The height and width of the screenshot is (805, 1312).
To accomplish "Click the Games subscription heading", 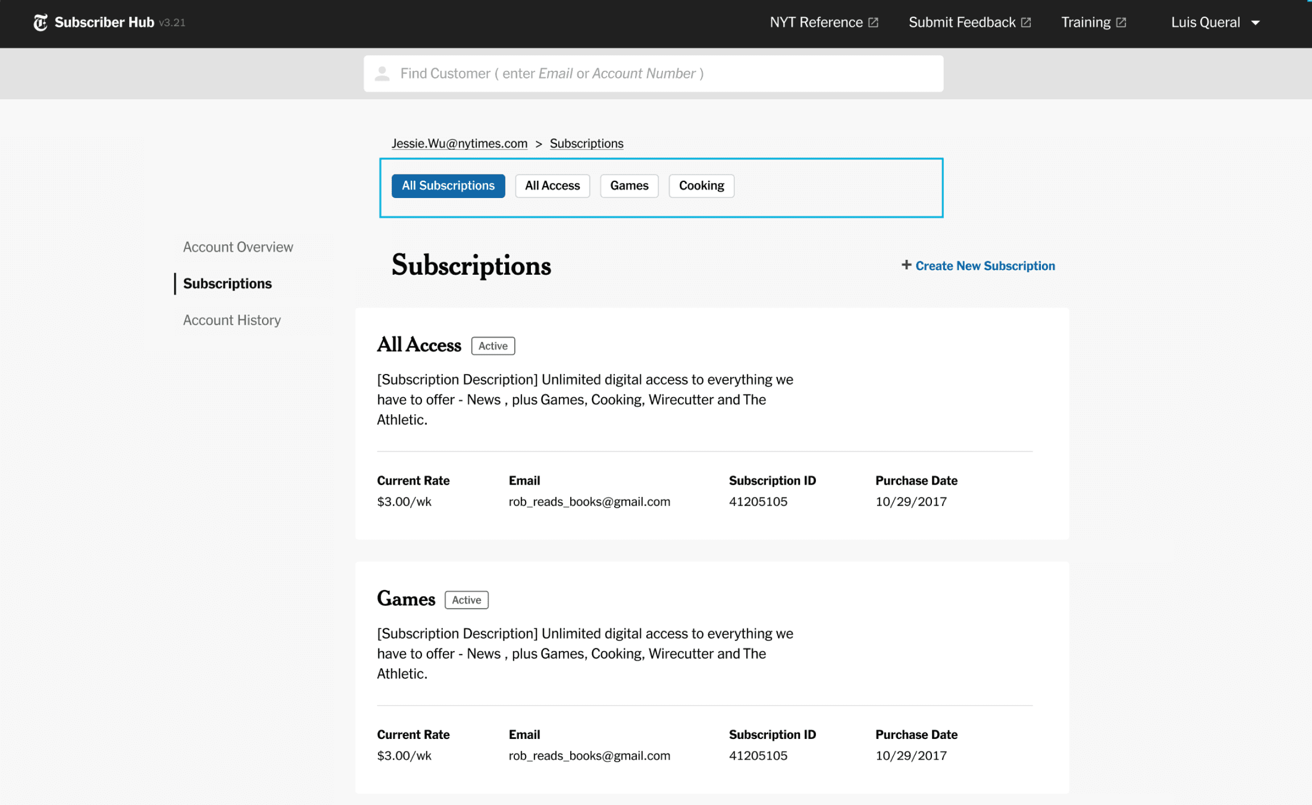I will click(x=406, y=599).
